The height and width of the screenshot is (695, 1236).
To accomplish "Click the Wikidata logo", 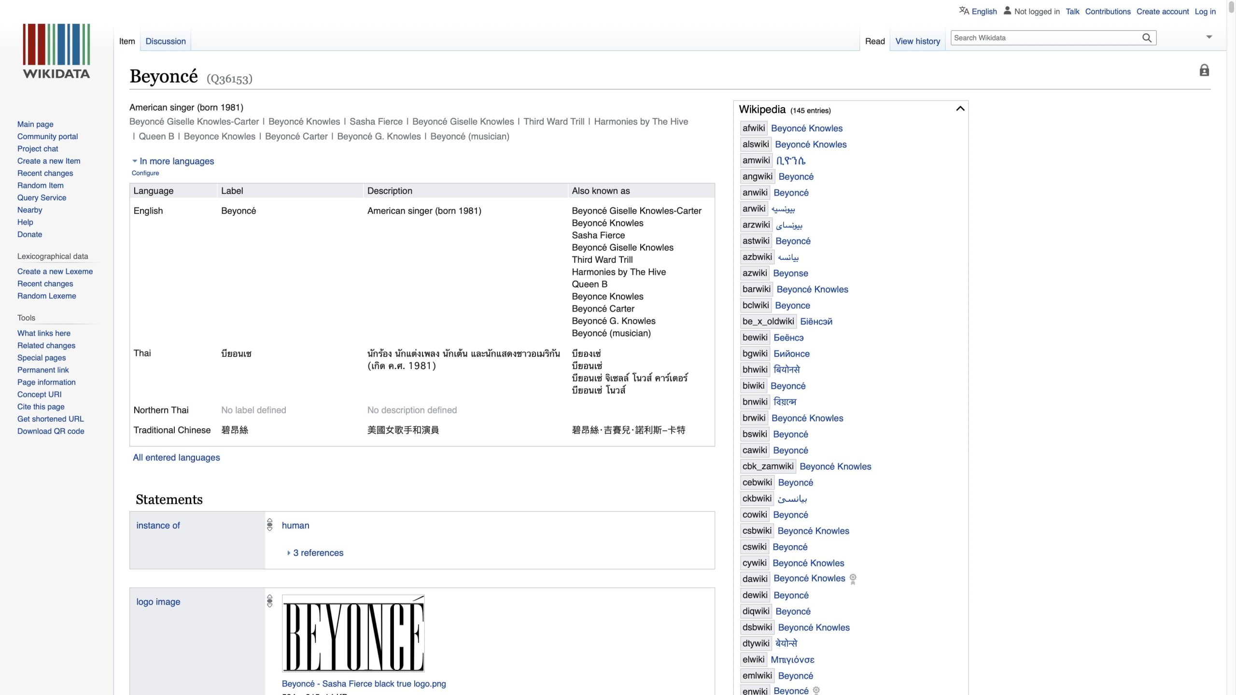I will [56, 51].
